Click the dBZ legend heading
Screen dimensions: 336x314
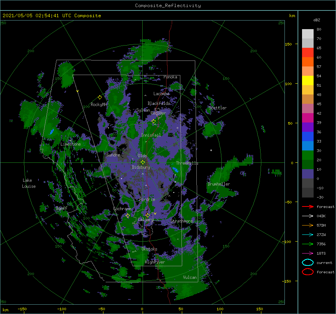point(317,20)
